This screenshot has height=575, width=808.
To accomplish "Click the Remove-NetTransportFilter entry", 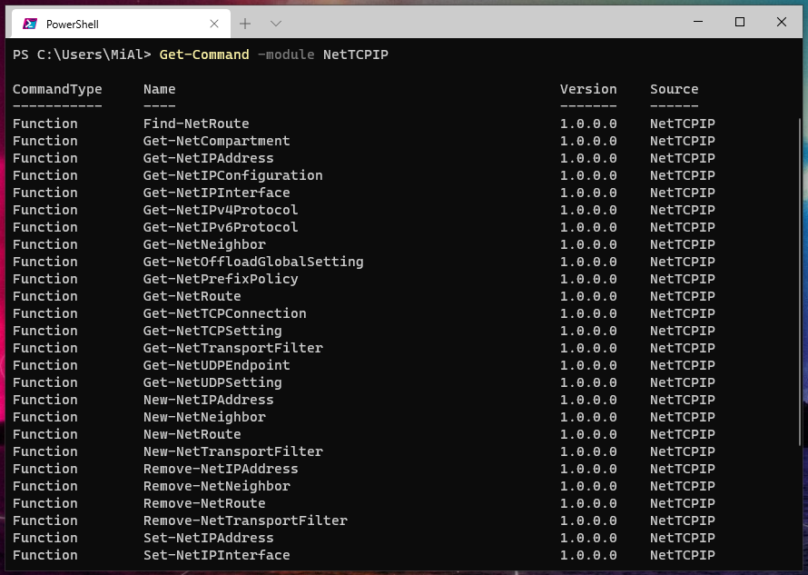I will [245, 520].
